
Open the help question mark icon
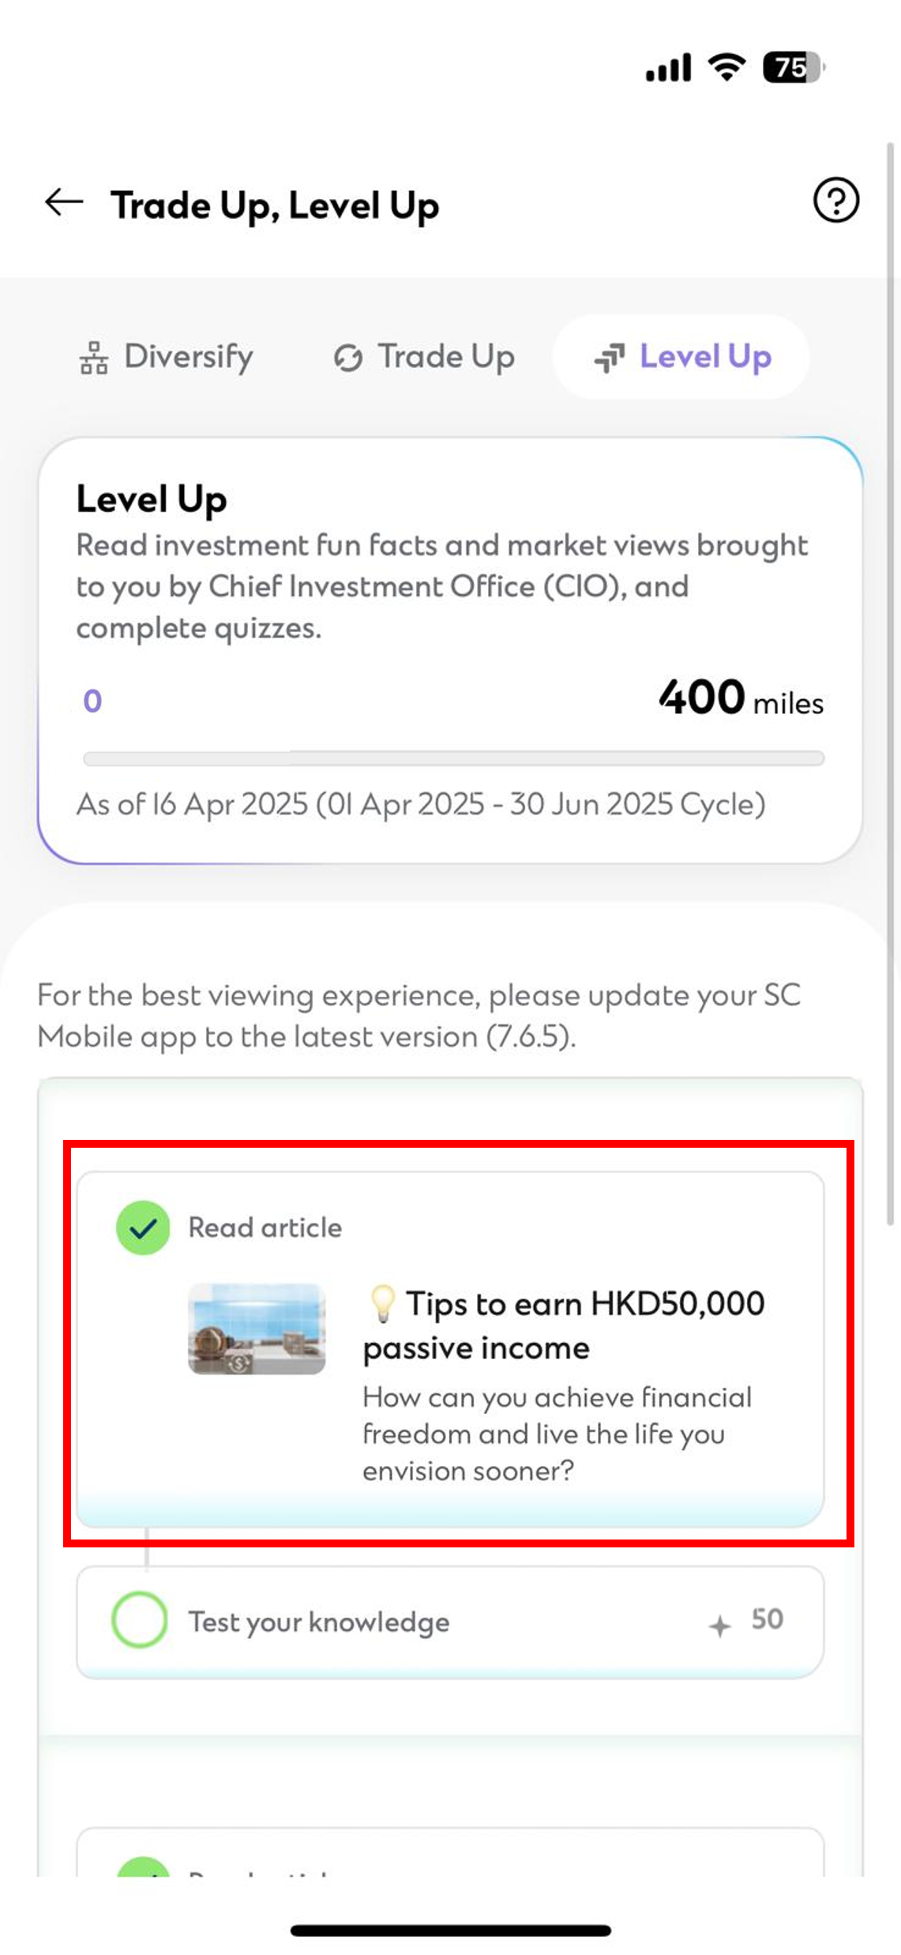(x=835, y=201)
